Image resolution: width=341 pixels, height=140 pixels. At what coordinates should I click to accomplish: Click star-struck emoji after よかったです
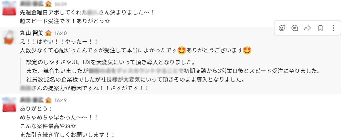point(181,50)
